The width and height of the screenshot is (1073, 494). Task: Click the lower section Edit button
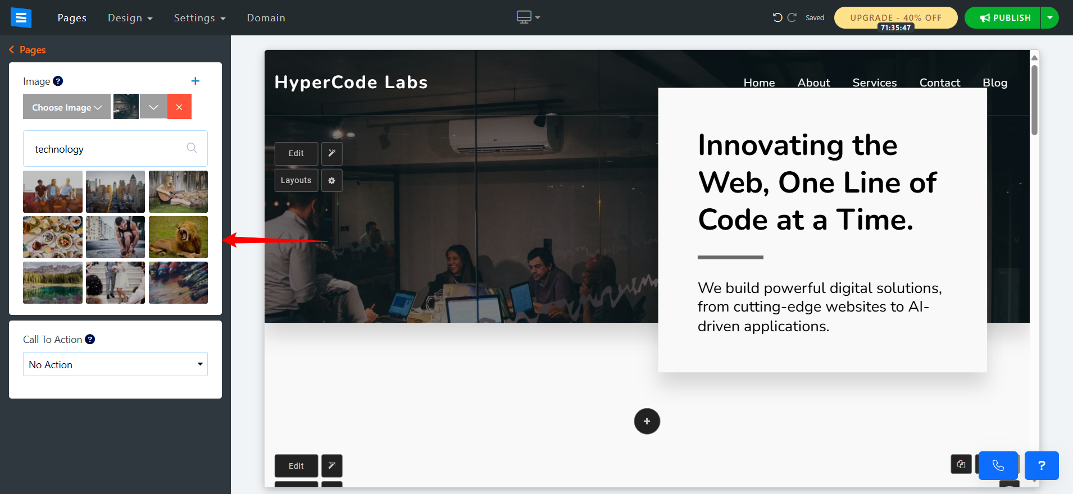pos(296,466)
